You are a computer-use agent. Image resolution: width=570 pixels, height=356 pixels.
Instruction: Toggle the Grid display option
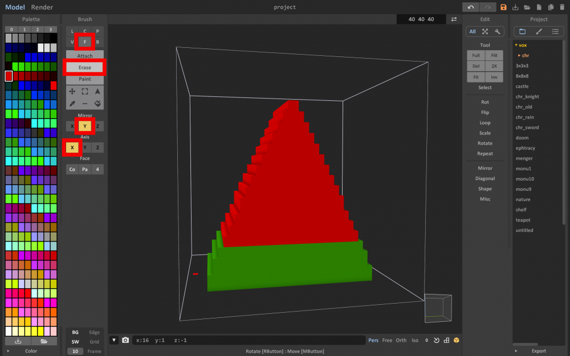coord(94,341)
